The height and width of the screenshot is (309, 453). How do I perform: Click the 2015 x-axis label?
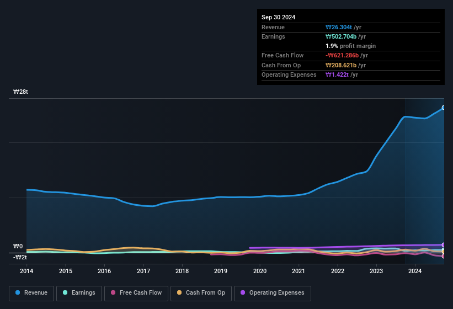click(66, 271)
